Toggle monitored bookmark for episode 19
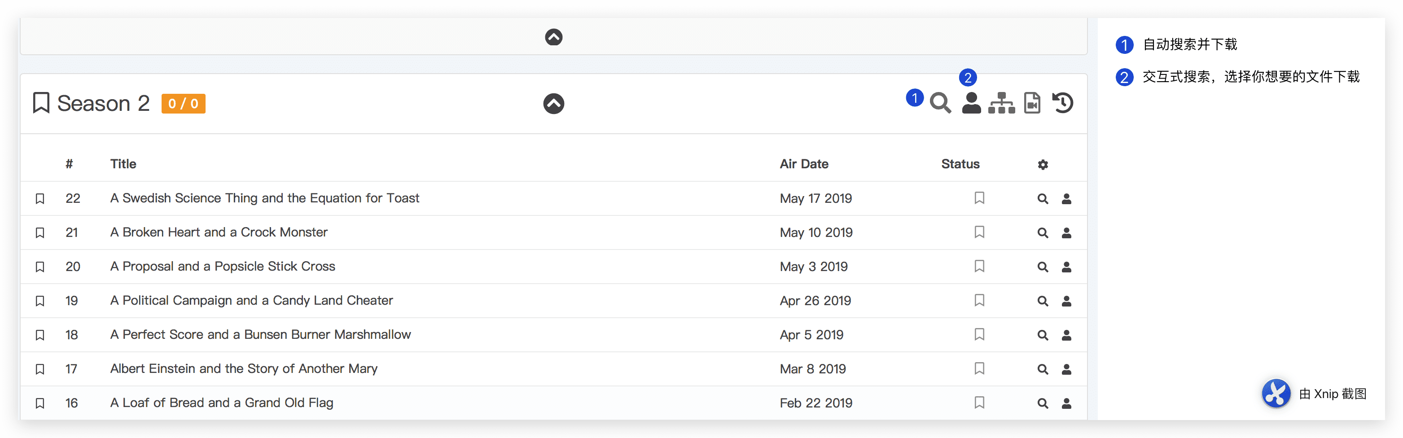1403x438 pixels. 40,301
